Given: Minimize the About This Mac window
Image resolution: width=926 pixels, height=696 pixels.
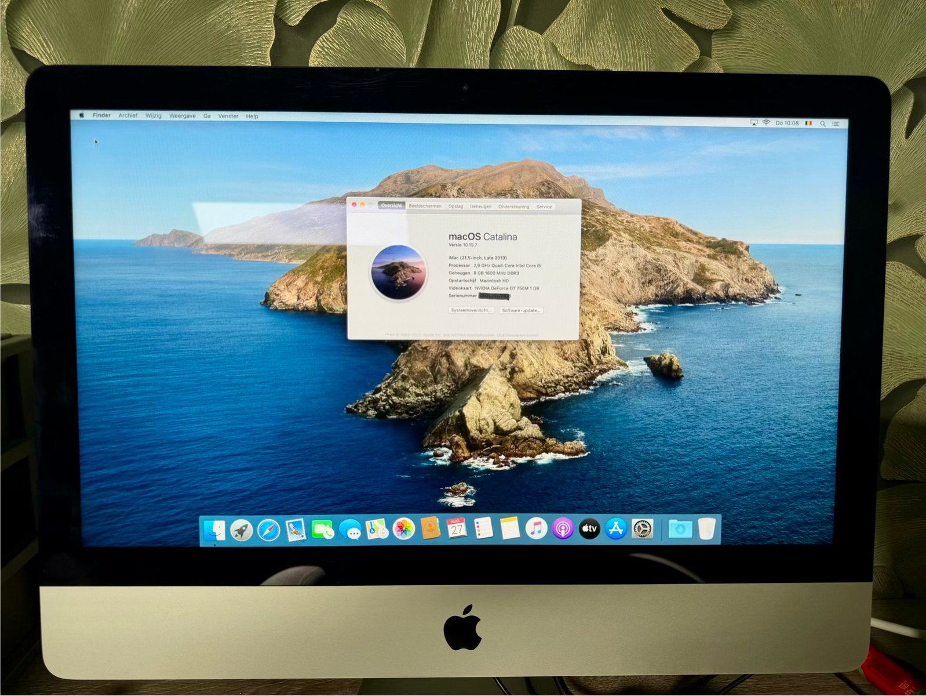Looking at the screenshot, I should 363,205.
